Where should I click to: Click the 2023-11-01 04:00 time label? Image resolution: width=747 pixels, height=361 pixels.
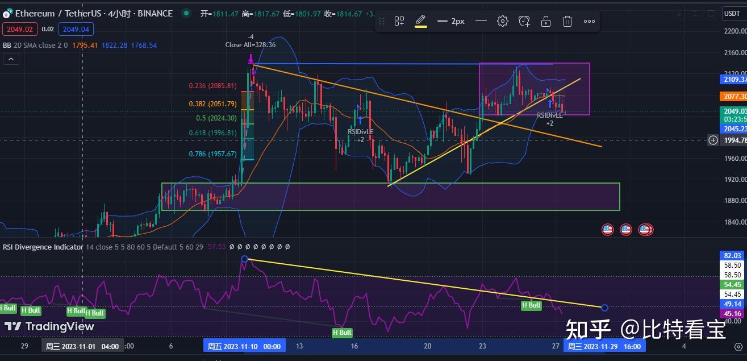(x=82, y=346)
